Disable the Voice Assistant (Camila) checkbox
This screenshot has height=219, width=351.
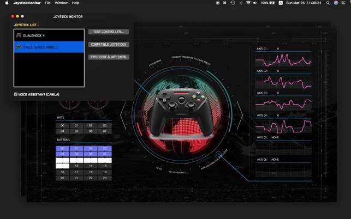click(x=16, y=94)
